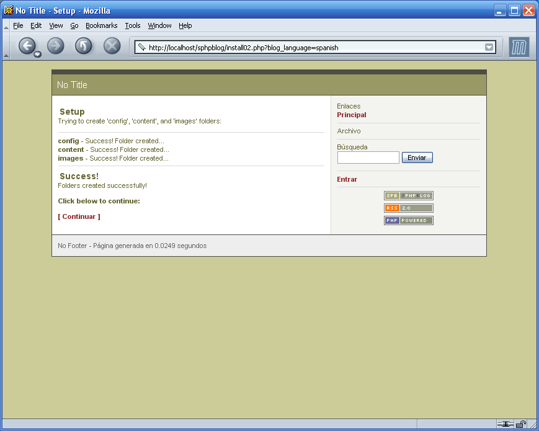Click the PHP Powered badge
Viewport: 539px width, 431px height.
[408, 220]
